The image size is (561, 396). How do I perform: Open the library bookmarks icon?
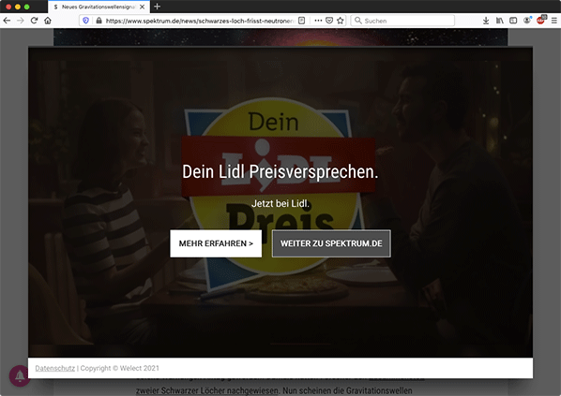pyautogui.click(x=499, y=21)
